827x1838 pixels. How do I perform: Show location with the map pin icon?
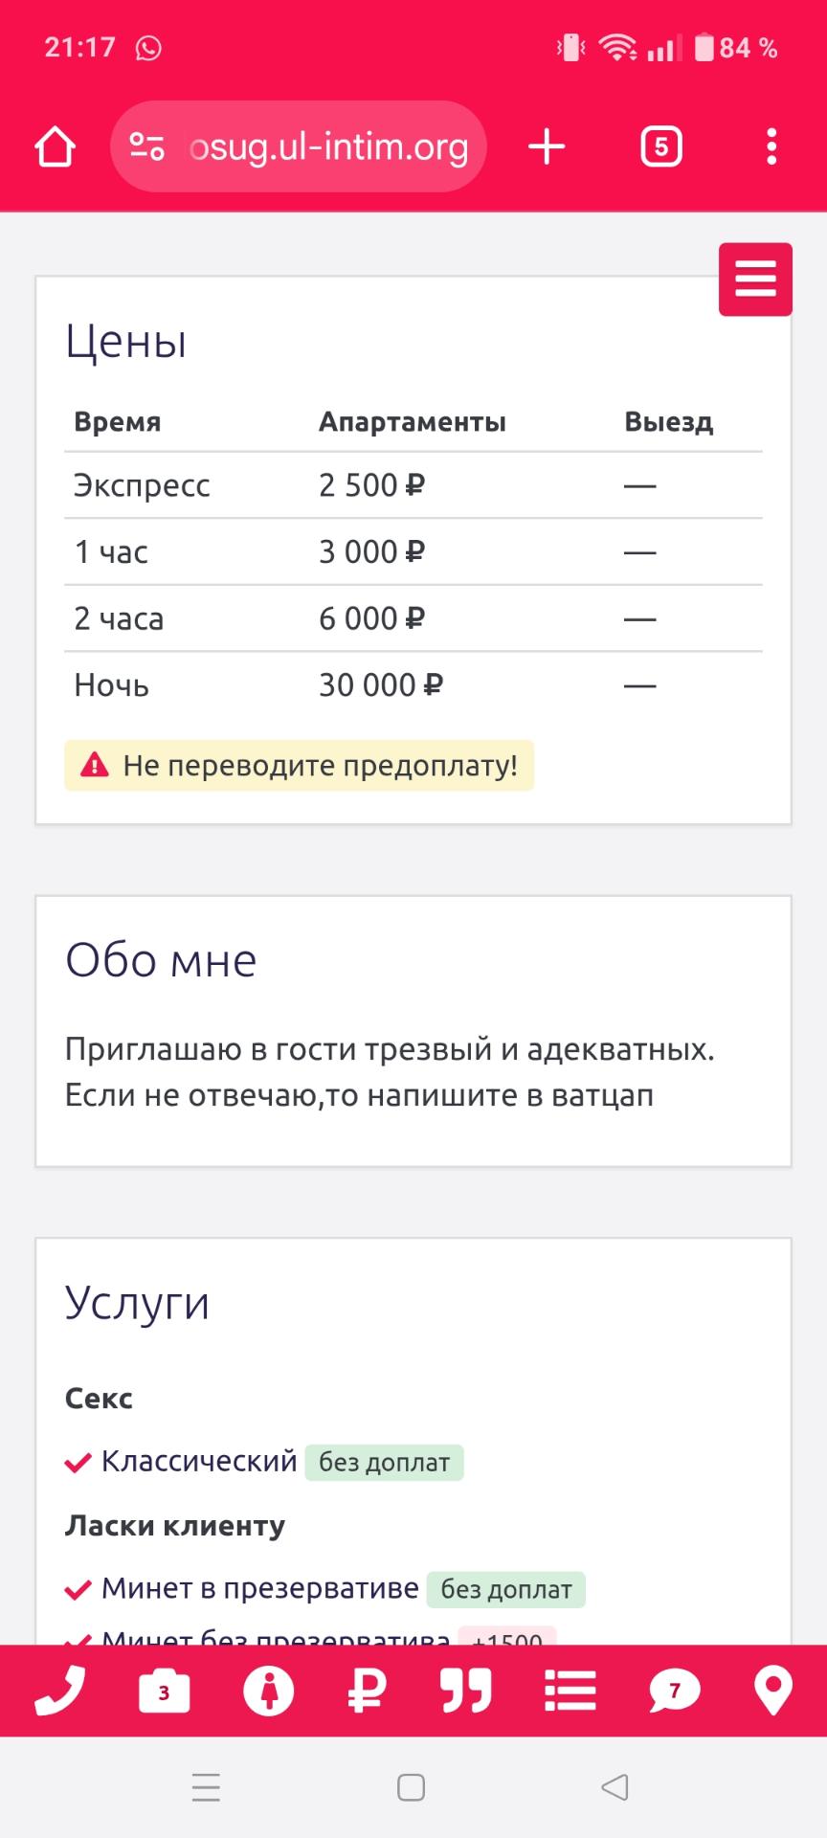[x=773, y=1691]
